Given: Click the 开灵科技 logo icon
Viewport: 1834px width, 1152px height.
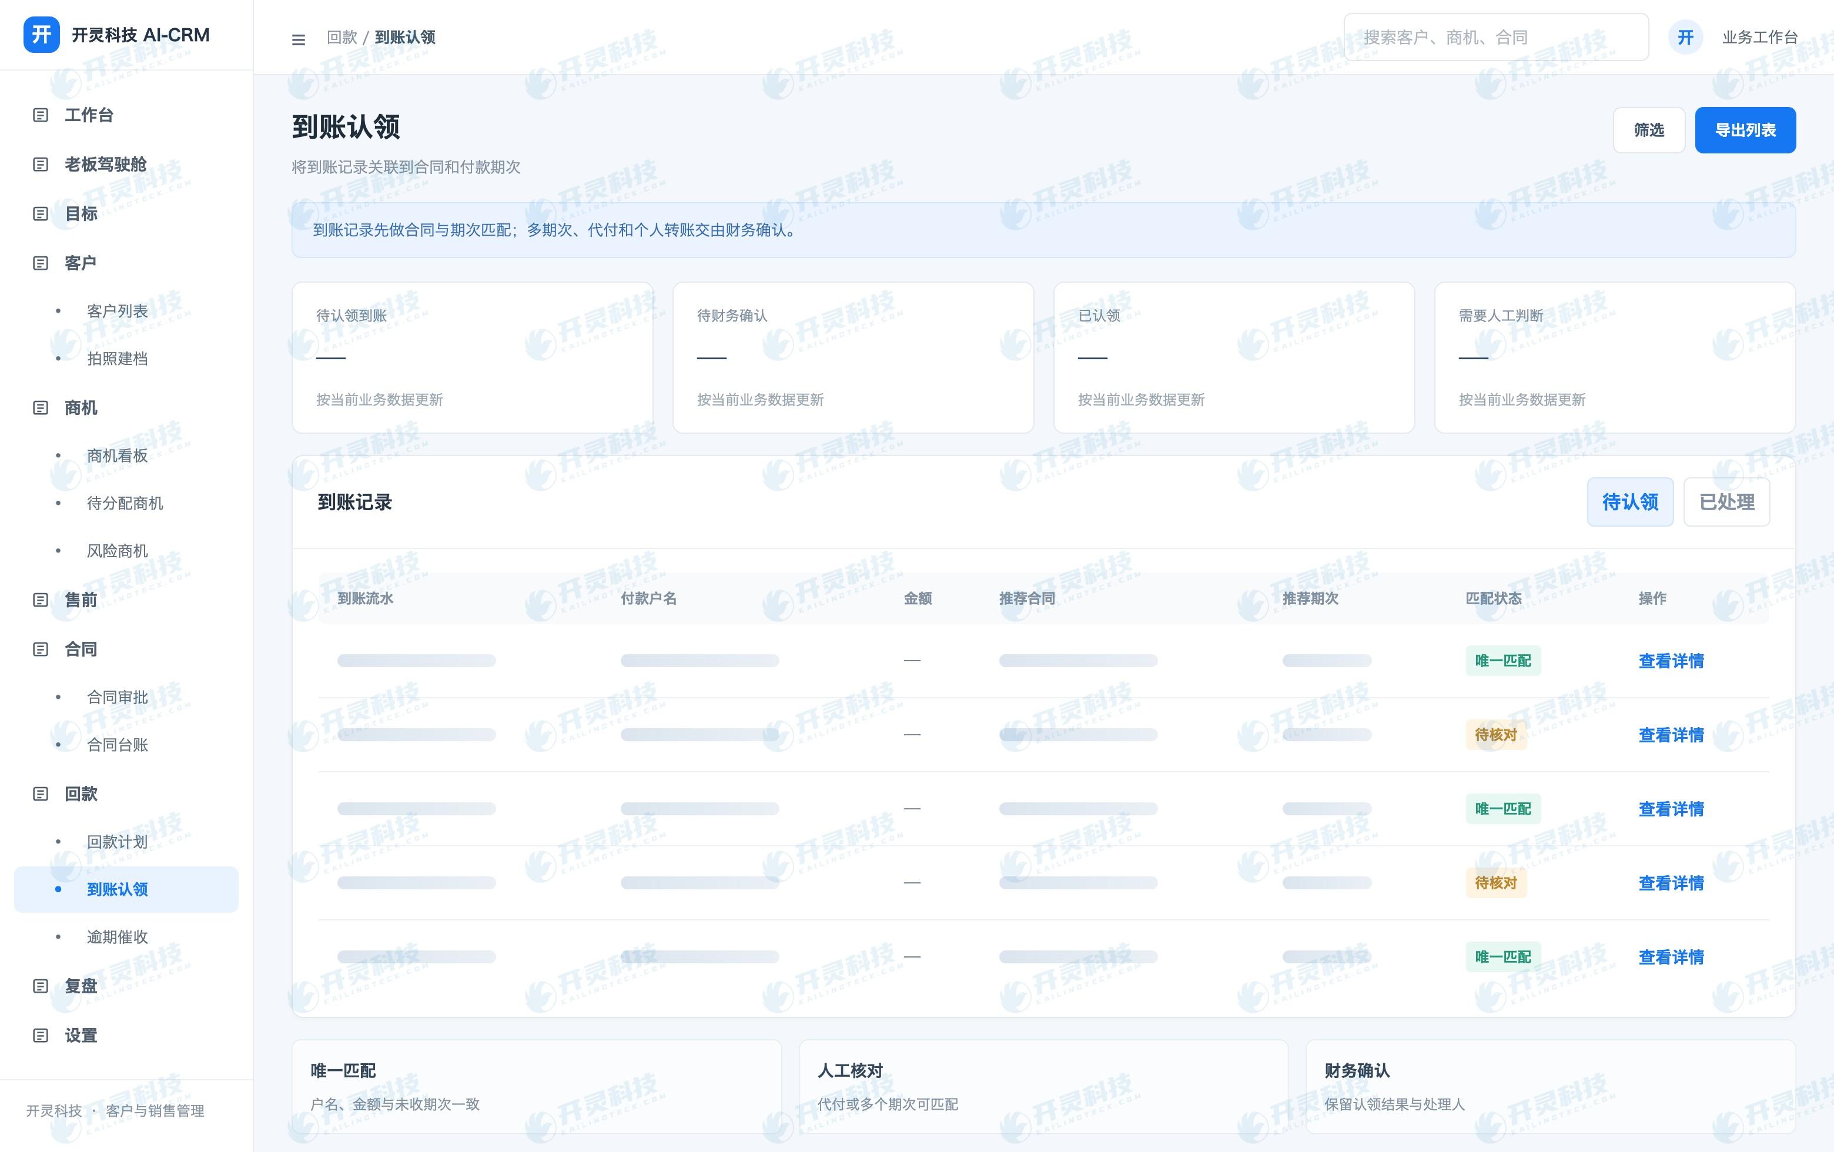Looking at the screenshot, I should pos(42,35).
